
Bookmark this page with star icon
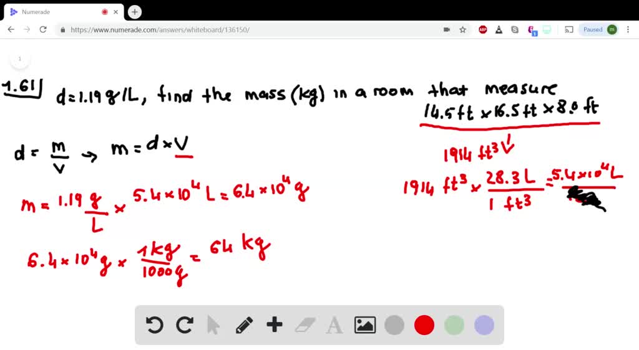[x=462, y=30]
